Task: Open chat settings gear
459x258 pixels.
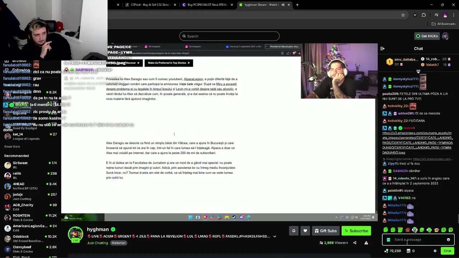Action: coord(435,251)
